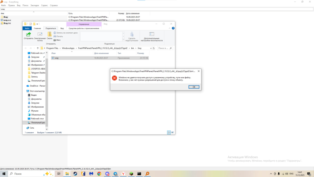Click the Сжать zip icon
314x177 pixels.
[x=50, y=36]
